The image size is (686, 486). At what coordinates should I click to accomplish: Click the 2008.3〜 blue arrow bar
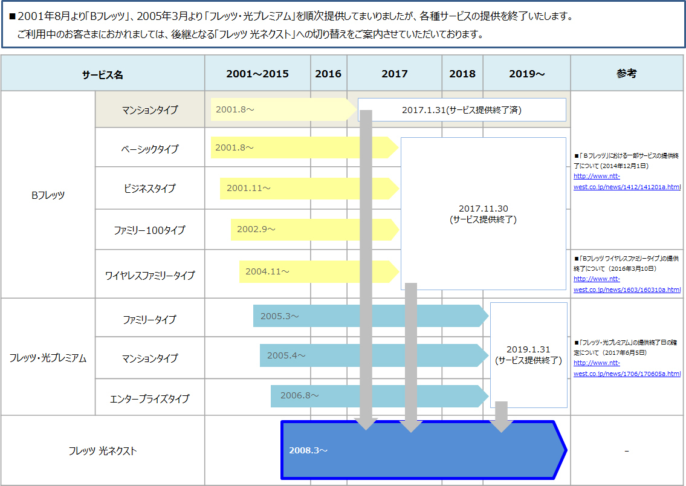coord(424,450)
